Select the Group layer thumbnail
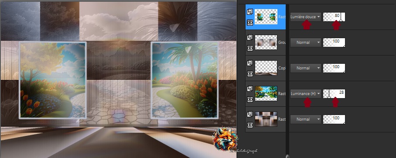 click(266, 42)
